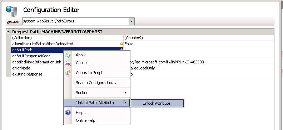Click the blue Help question mark icon
The height and width of the screenshot is (130, 283).
[x=68, y=113]
